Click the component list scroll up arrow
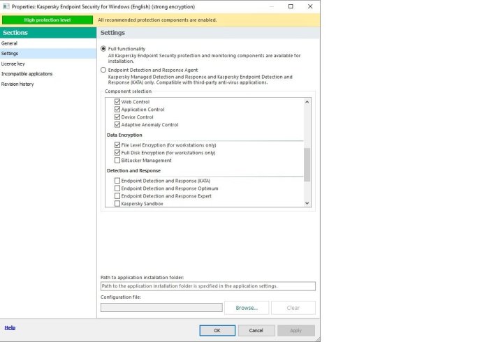 (x=307, y=102)
